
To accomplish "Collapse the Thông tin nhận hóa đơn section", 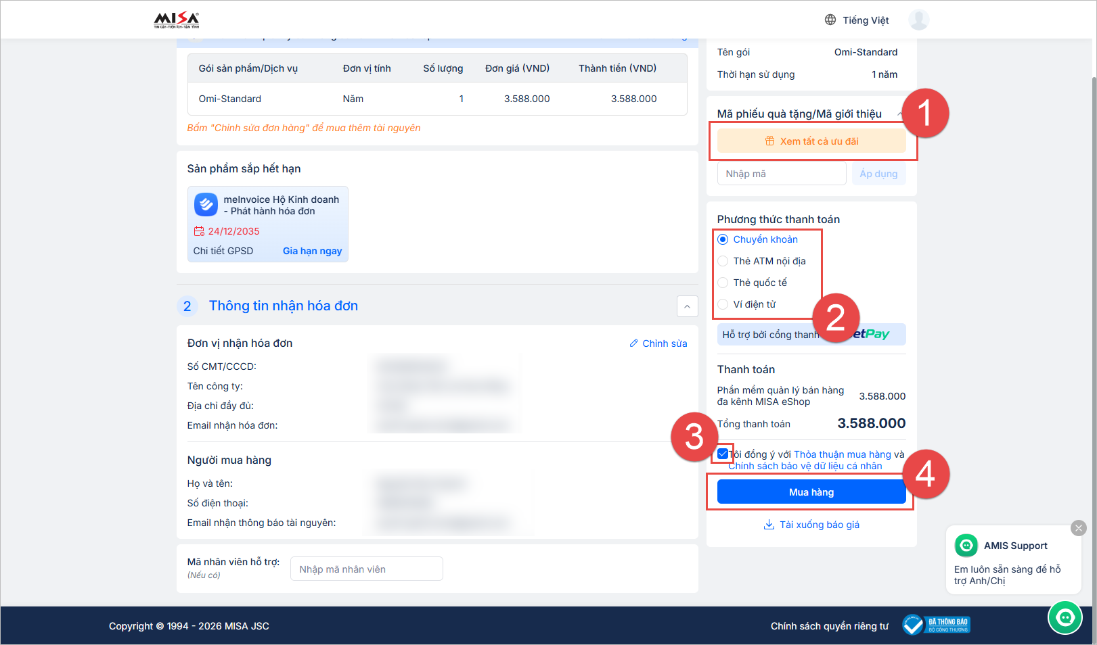I will click(x=687, y=306).
